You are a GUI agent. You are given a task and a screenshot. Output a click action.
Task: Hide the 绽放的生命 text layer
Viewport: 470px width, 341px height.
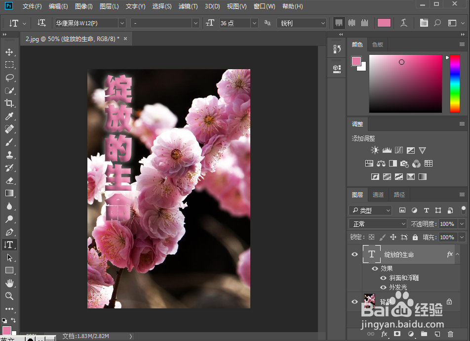pos(354,254)
